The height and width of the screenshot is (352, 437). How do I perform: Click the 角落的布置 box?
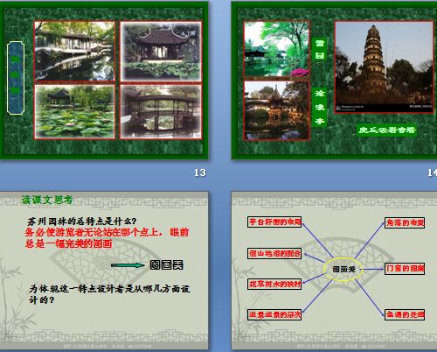click(405, 222)
